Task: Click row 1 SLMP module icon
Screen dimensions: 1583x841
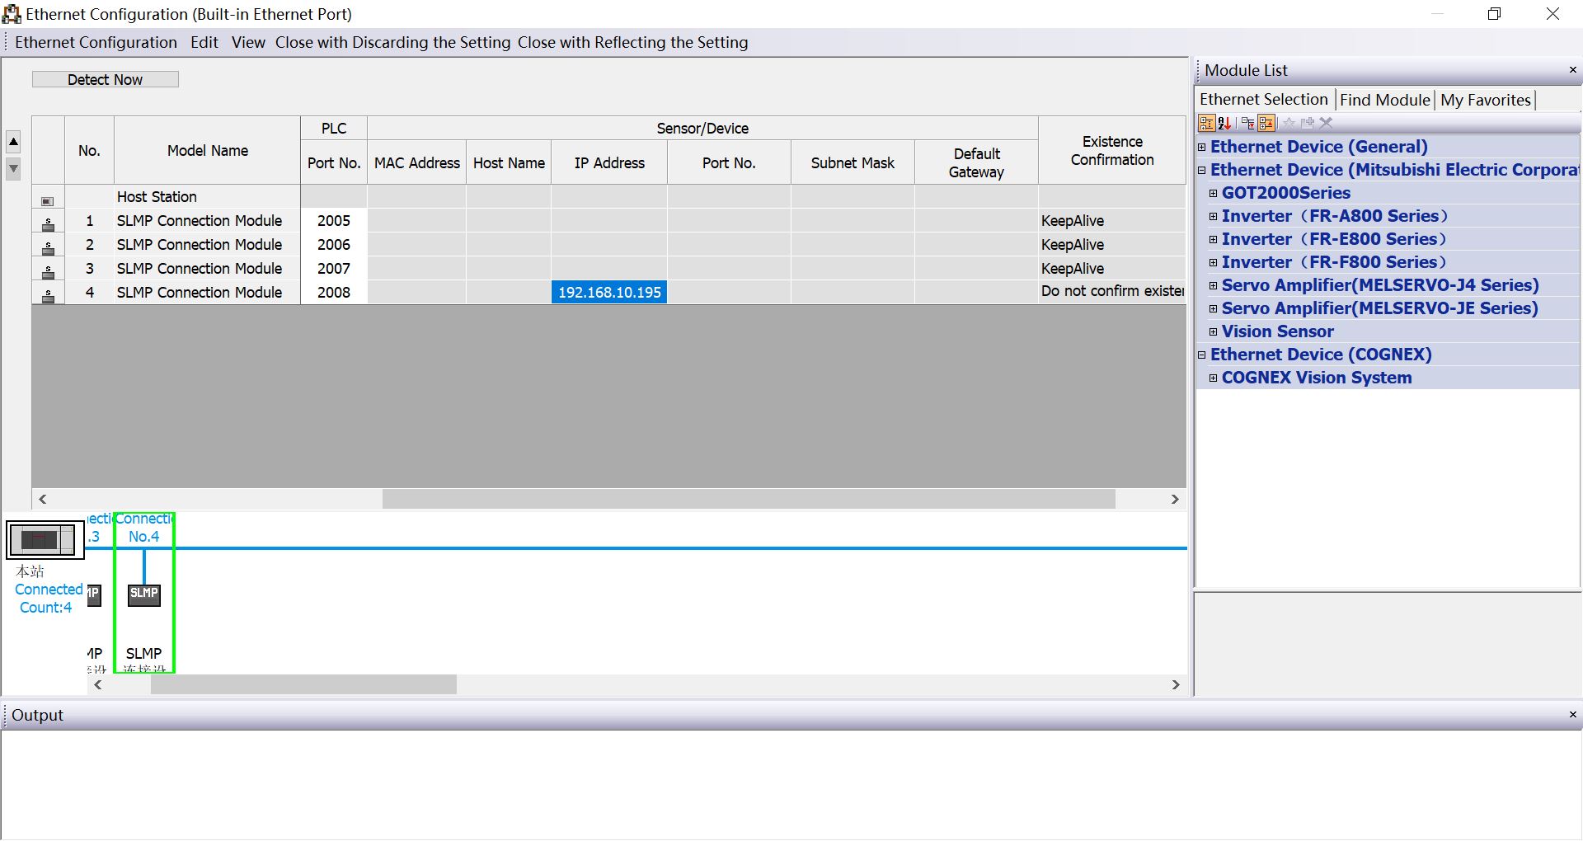Action: pyautogui.click(x=48, y=222)
